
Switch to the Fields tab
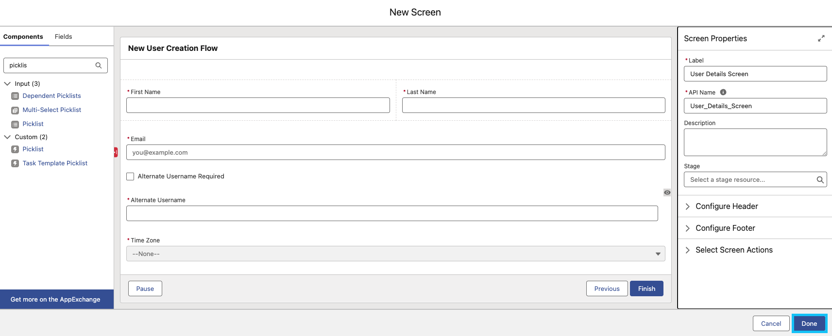pos(63,37)
